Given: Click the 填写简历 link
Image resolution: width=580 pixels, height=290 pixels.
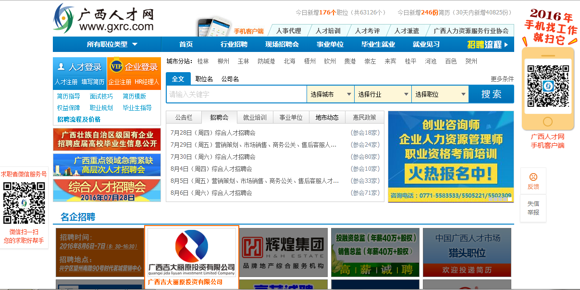Looking at the screenshot, I should tap(93, 82).
